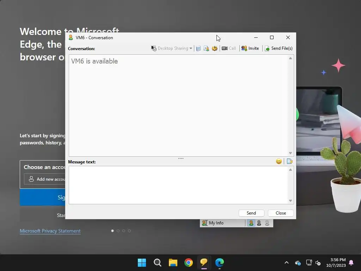The height and width of the screenshot is (271, 361).
Task: Click inside the Message text box
Action: tap(178, 185)
